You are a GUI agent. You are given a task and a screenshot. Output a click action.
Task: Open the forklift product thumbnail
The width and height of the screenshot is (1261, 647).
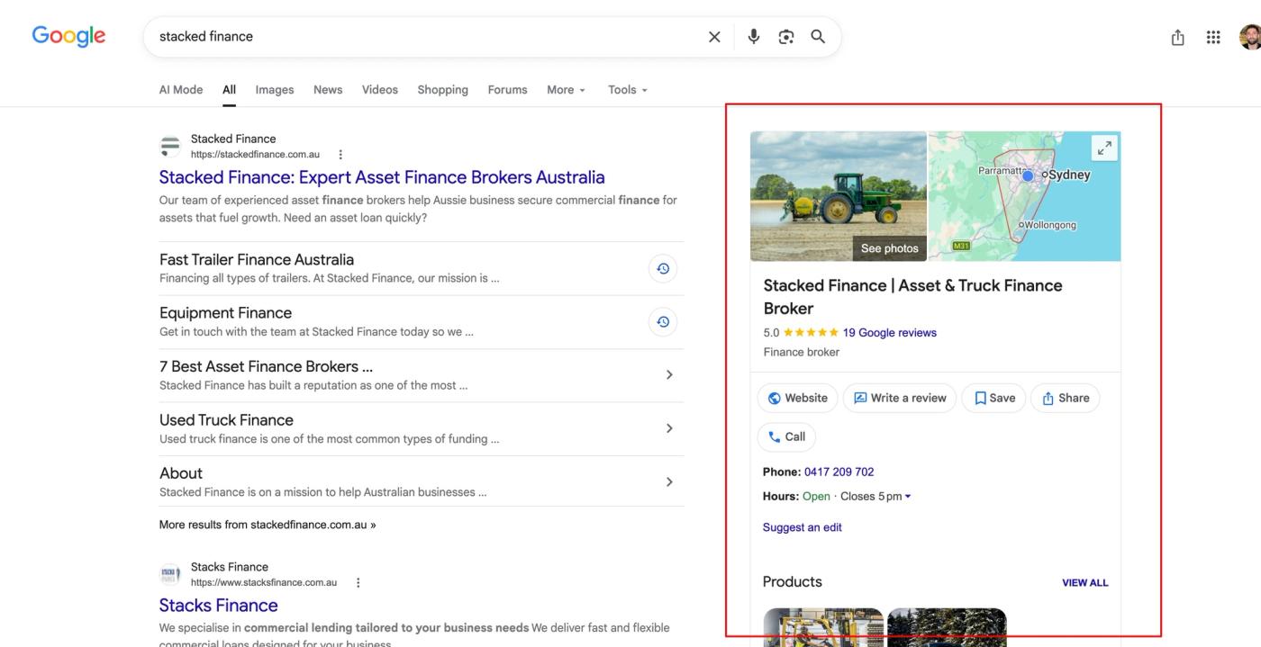823,627
